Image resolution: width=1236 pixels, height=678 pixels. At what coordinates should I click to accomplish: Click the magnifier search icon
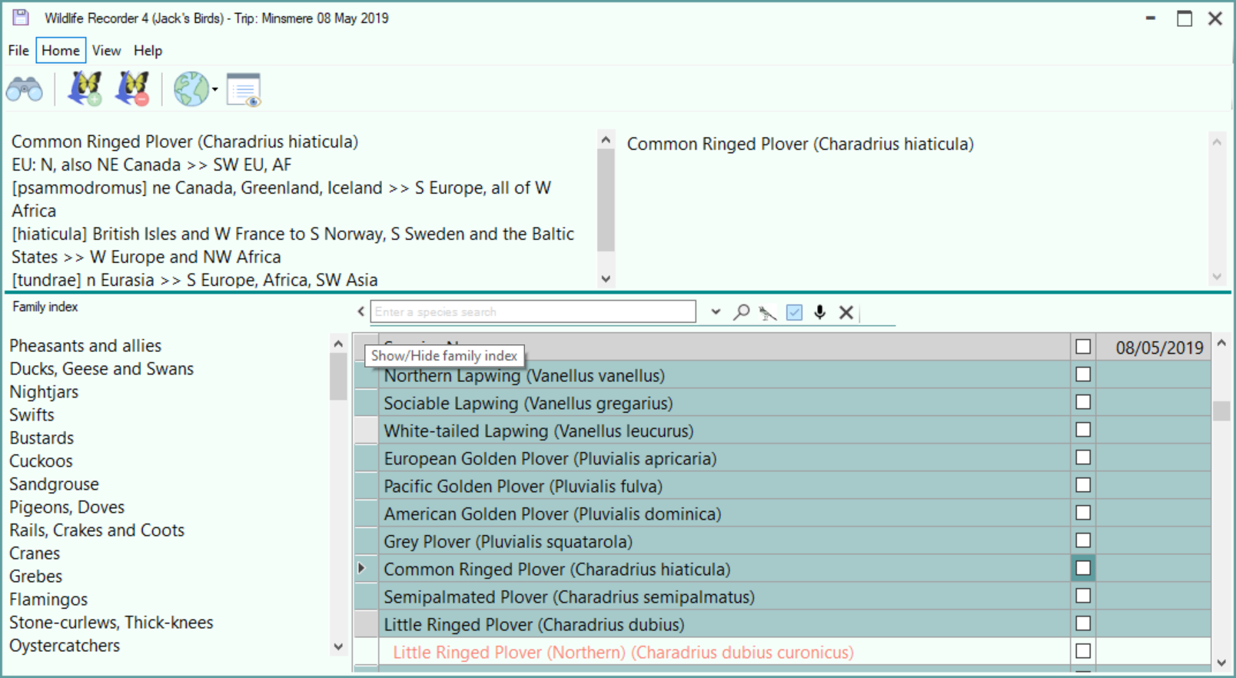point(741,312)
